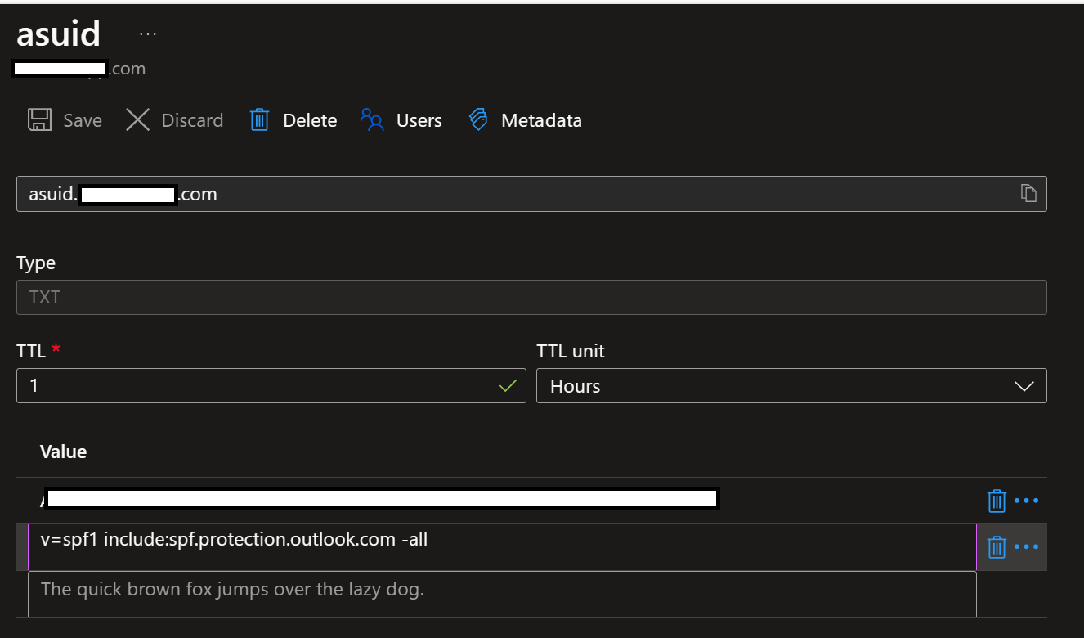The width and height of the screenshot is (1084, 638).
Task: Copy the record name using the copy icon
Action: [x=1028, y=194]
